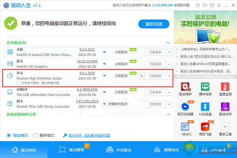The height and width of the screenshot is (158, 237).
Task: Open the skin shirt icon
Action: [212, 5]
